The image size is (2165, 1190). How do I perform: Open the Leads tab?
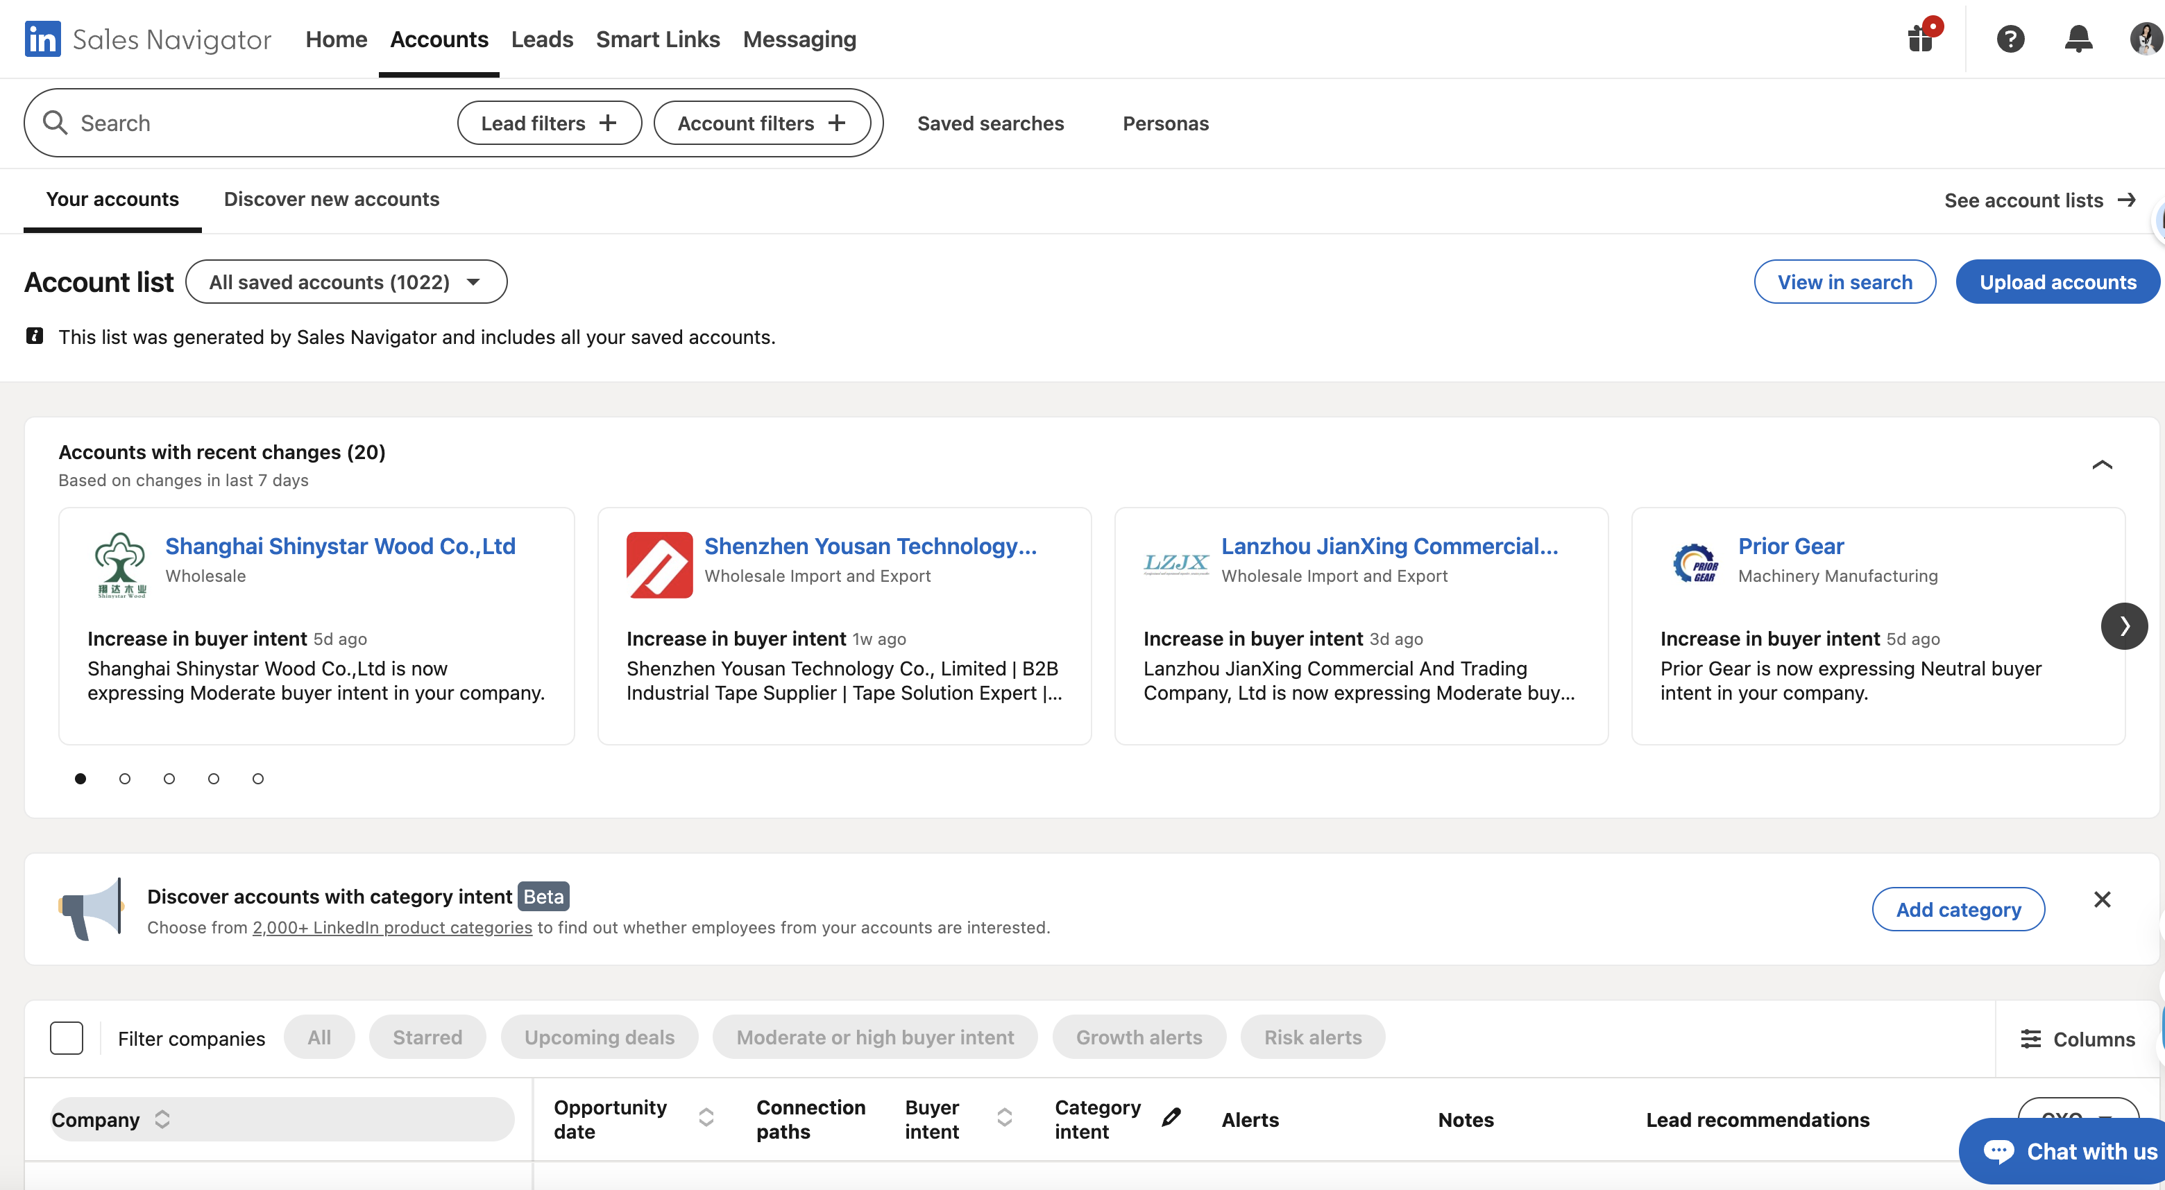click(x=542, y=40)
